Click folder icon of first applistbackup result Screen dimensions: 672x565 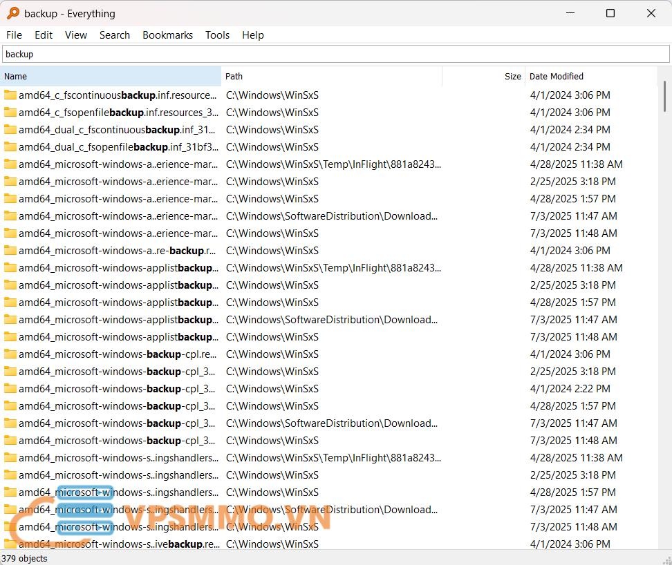[x=10, y=267]
